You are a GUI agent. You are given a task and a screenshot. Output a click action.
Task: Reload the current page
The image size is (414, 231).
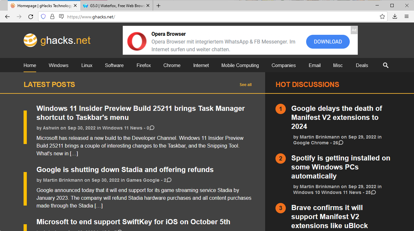pos(31,17)
